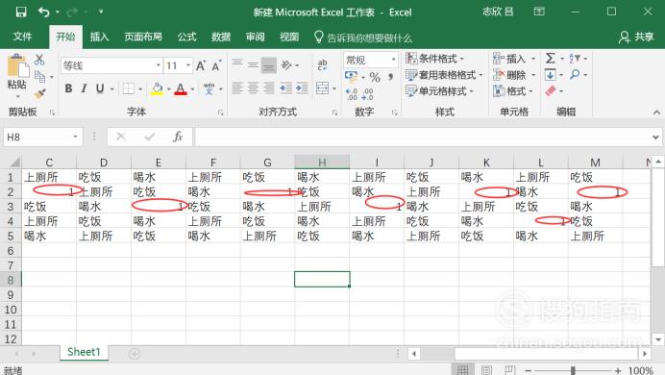Add a new sheet with plus button
Image resolution: width=665 pixels, height=375 pixels.
(x=134, y=354)
